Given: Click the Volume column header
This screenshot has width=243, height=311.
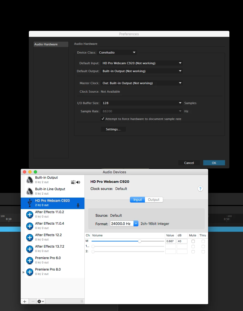Looking at the screenshot, I should tap(128, 235).
